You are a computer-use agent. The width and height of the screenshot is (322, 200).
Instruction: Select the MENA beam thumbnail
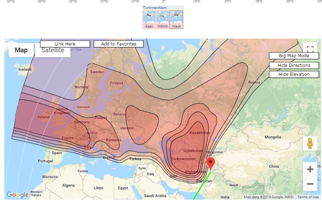click(x=163, y=20)
